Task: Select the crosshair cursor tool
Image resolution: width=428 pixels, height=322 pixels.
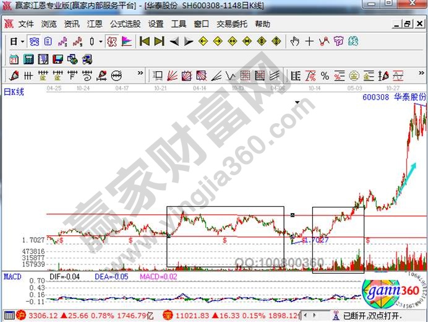Action: [309, 41]
